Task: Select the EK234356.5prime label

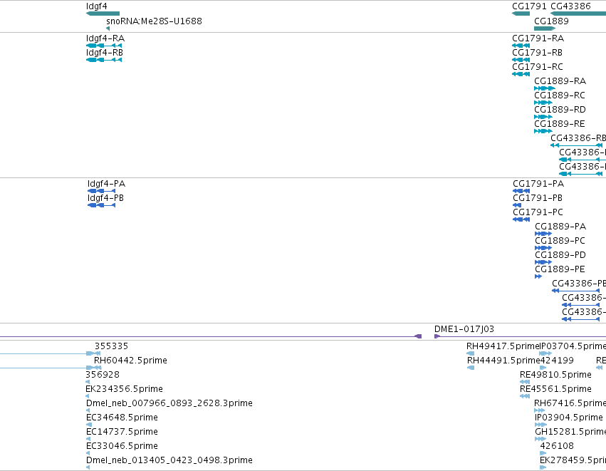Action: pyautogui.click(x=124, y=389)
